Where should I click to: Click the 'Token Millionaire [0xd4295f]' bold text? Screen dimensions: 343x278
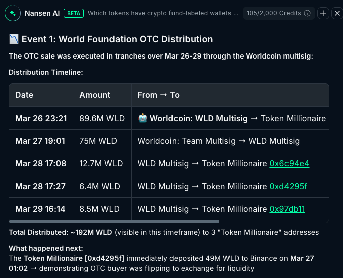(74, 258)
